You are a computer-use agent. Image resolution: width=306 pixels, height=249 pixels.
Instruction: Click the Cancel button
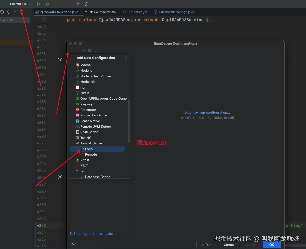pos(229,245)
